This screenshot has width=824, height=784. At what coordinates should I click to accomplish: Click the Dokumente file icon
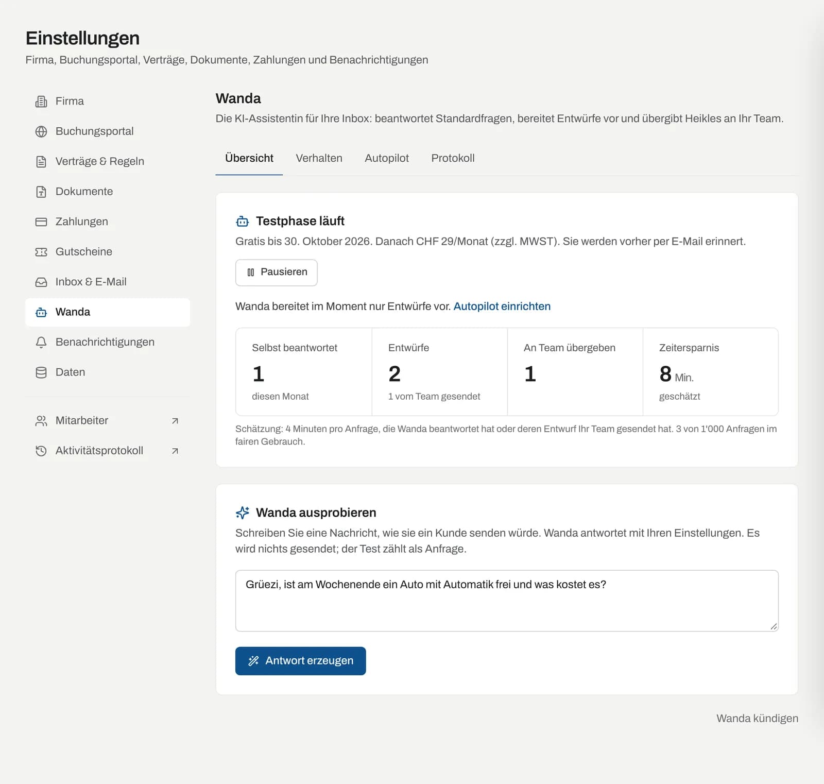click(x=41, y=192)
